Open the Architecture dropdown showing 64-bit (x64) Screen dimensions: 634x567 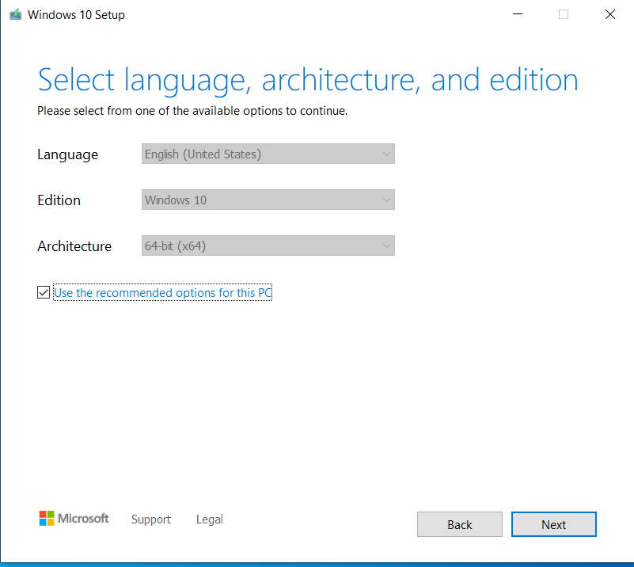(268, 245)
